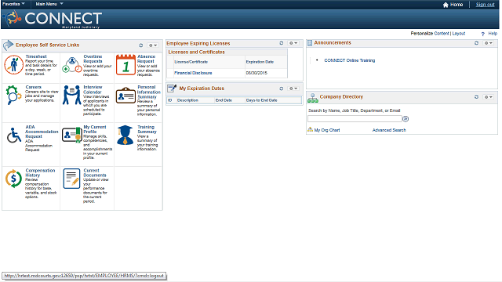Click the Home house icon
Viewport: 502px width, 282px height.
click(446, 5)
